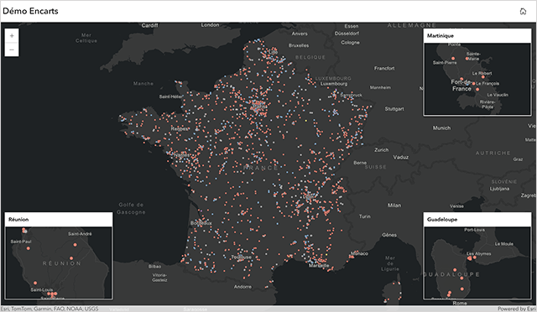This screenshot has height=312, width=537.
Task: Click the Mer Celtique label
Action: tap(86, 38)
